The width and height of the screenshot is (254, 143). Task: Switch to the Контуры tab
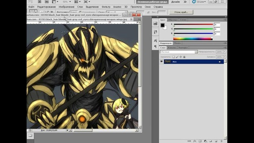[183, 48]
